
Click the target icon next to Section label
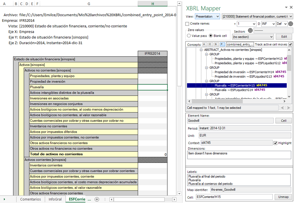coord(250,30)
